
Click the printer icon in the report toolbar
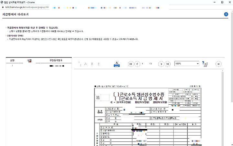116,64
